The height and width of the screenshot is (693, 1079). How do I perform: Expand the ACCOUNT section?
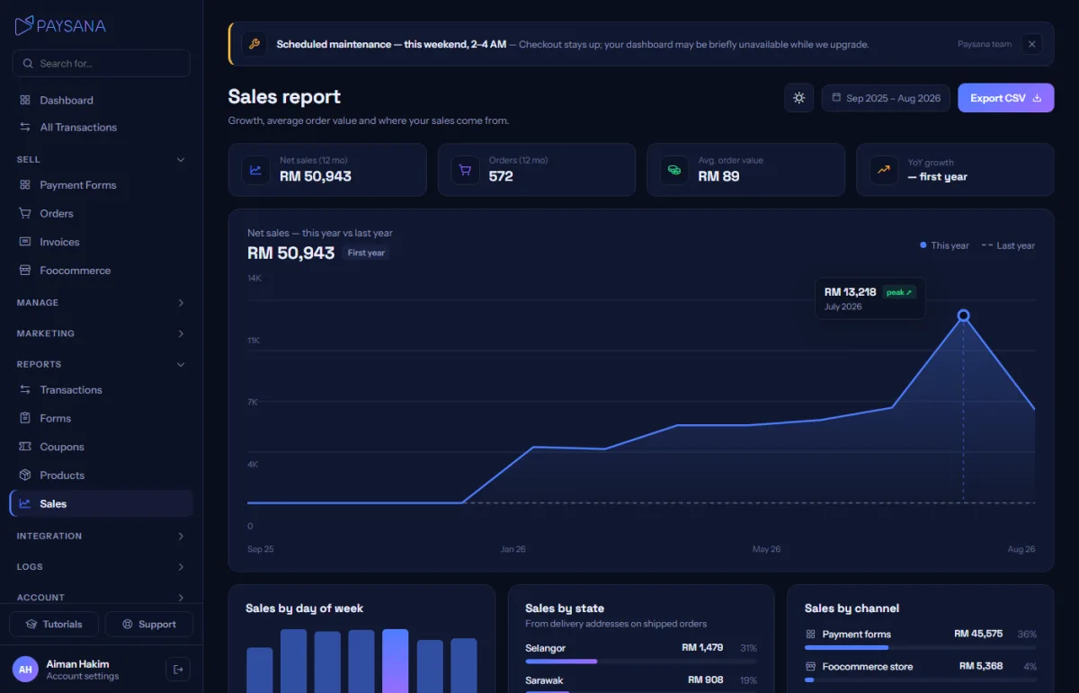102,597
